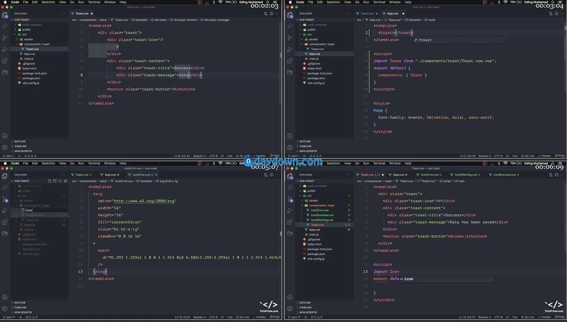Open editor More Actions in 00:06:09 frame
The image size is (567, 322).
(562, 175)
